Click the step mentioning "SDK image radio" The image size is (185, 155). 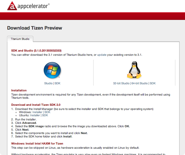click(72, 126)
